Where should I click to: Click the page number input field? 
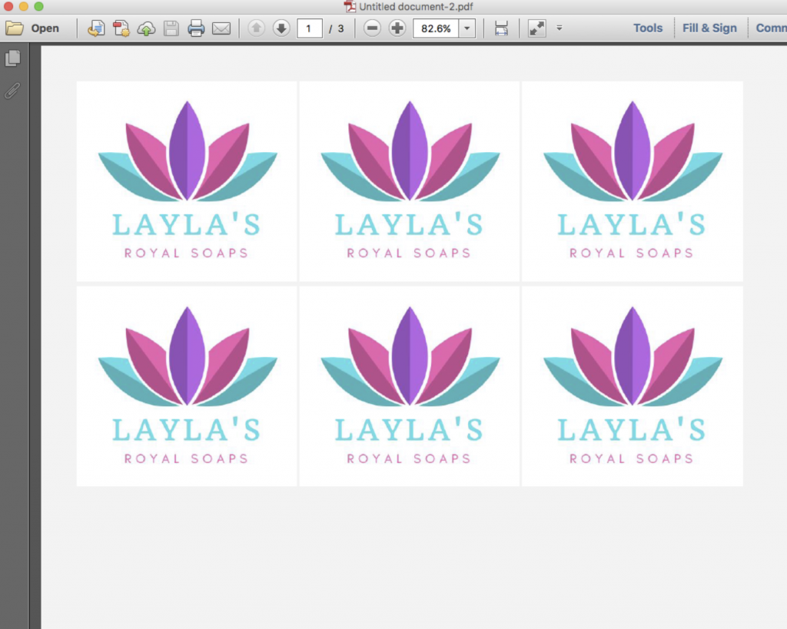point(309,28)
